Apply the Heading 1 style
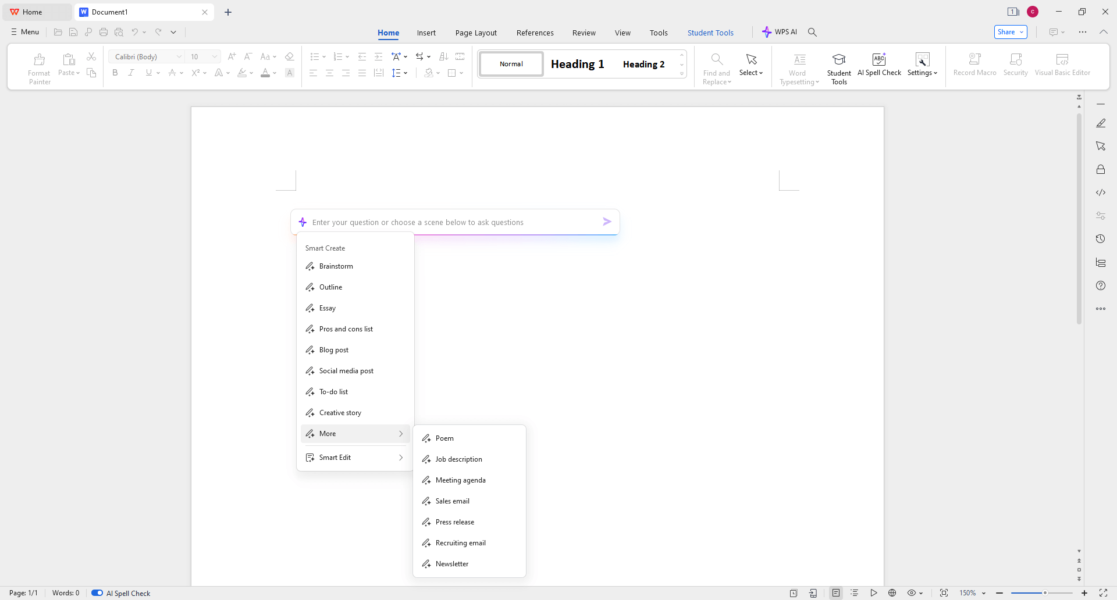Viewport: 1117px width, 600px height. [x=577, y=64]
